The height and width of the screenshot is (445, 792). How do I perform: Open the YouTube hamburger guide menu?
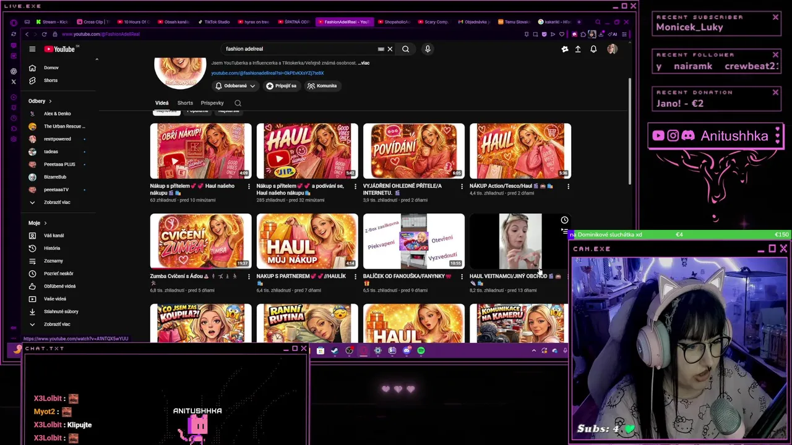pos(32,49)
